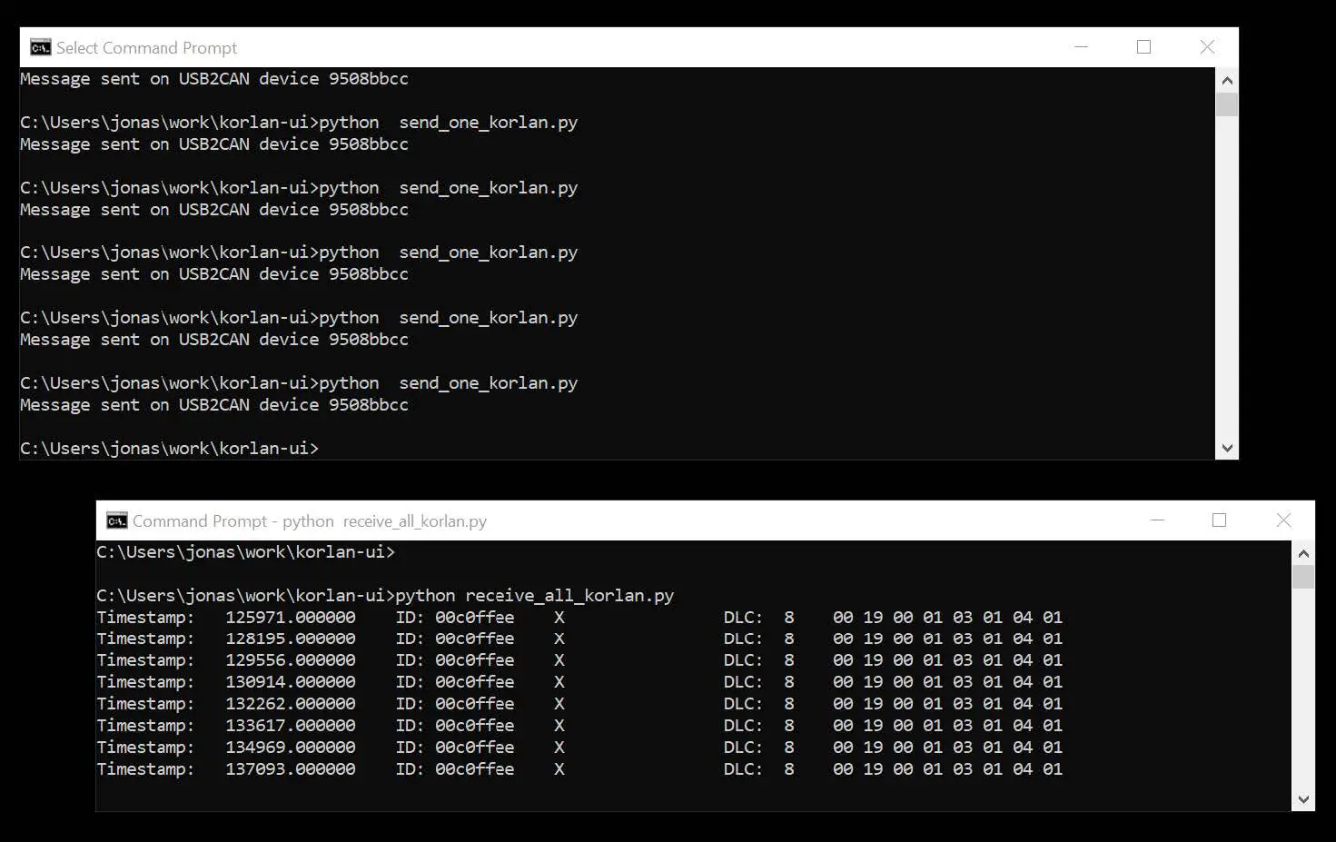Open the system menu icon of Select Command Prompt
Image resolution: width=1336 pixels, height=842 pixels.
click(x=40, y=47)
